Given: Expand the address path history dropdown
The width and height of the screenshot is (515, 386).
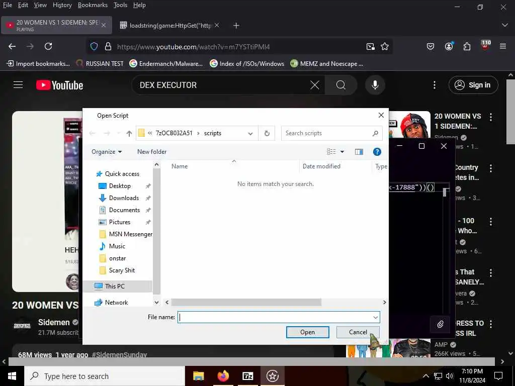Looking at the screenshot, I should point(250,134).
